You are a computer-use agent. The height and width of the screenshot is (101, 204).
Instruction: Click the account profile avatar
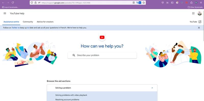tap(200, 13)
